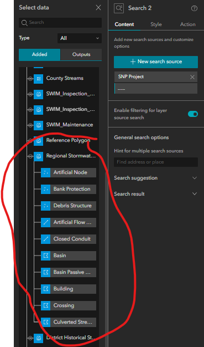This screenshot has width=204, height=347.
Task: Click the District Historical St… layer icon
Action: [x=38, y=338]
